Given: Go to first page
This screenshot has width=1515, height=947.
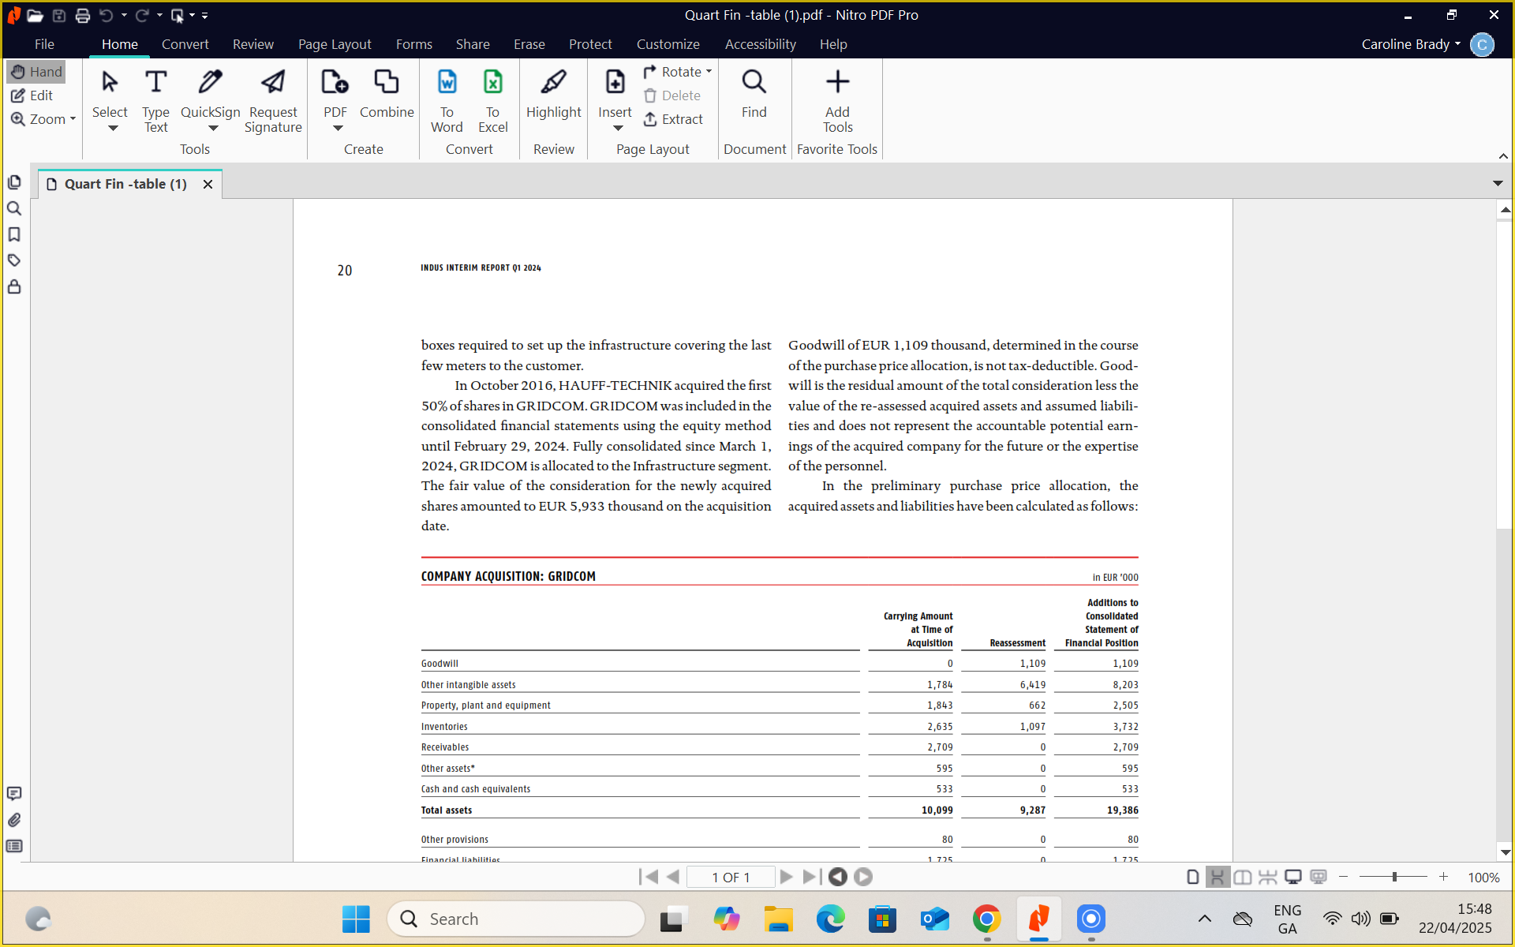Looking at the screenshot, I should 649,877.
